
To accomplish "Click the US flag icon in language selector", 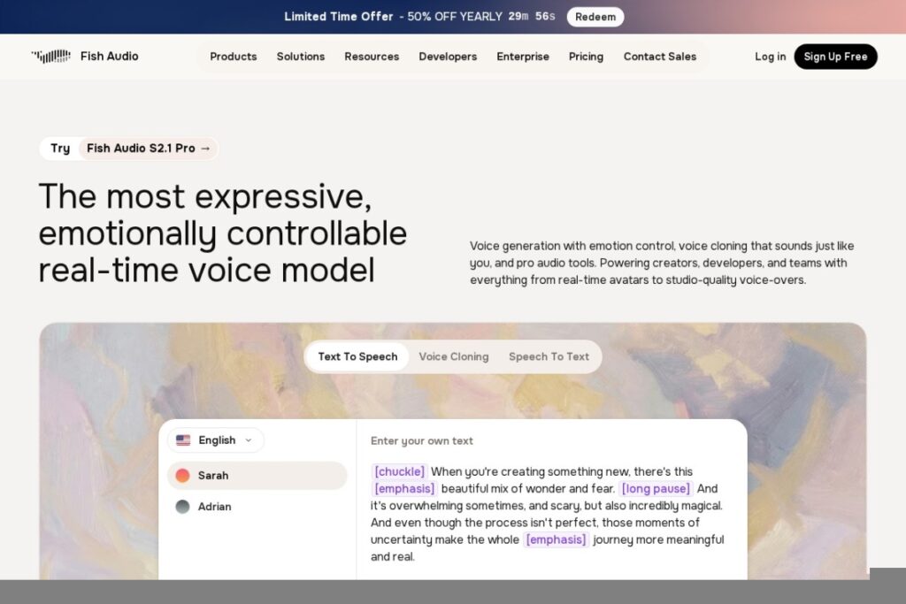I will tap(183, 440).
